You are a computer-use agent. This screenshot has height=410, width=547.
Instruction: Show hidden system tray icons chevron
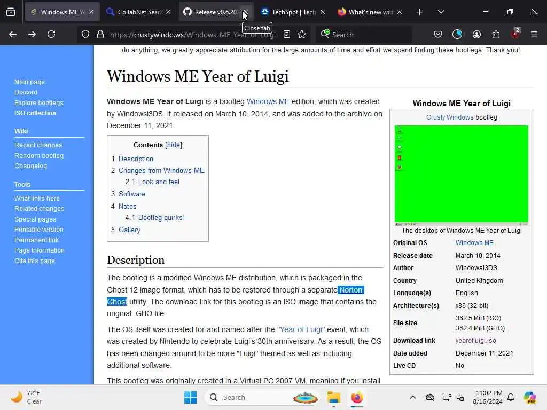coord(413,397)
